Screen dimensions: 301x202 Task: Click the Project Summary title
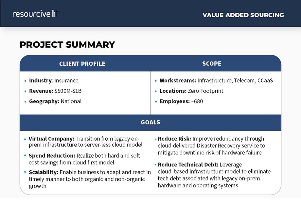(x=67, y=45)
